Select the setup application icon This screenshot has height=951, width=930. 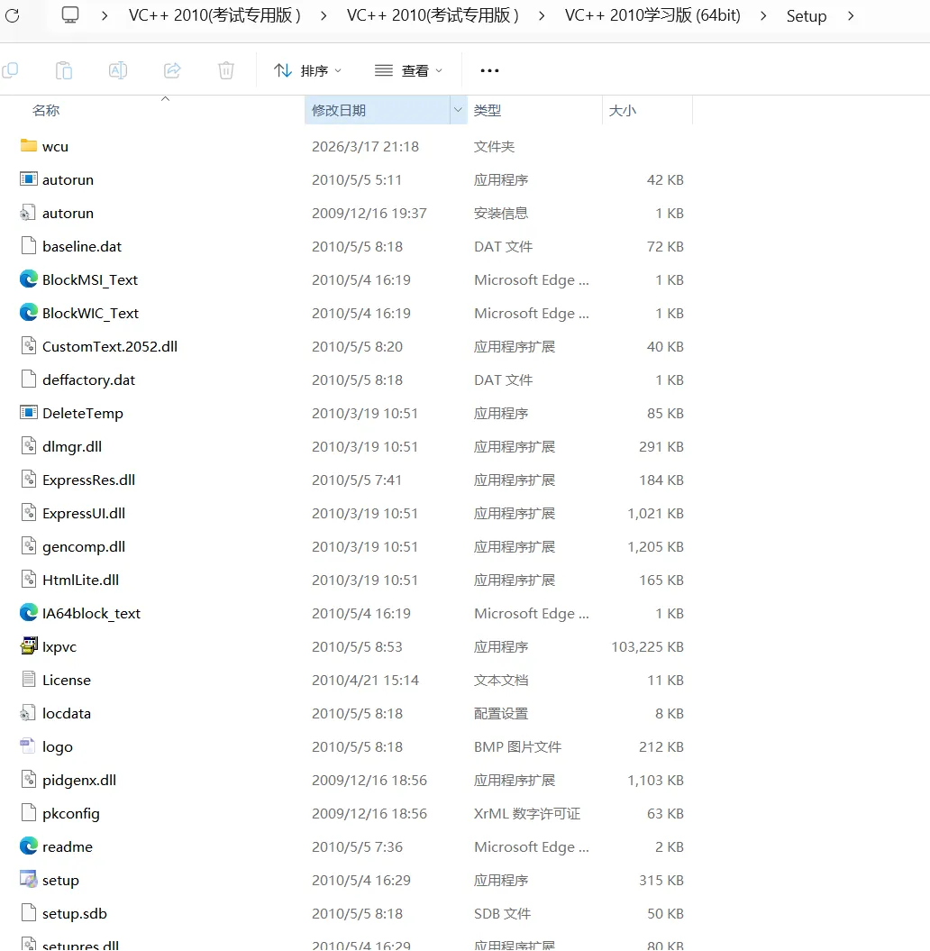coord(29,880)
